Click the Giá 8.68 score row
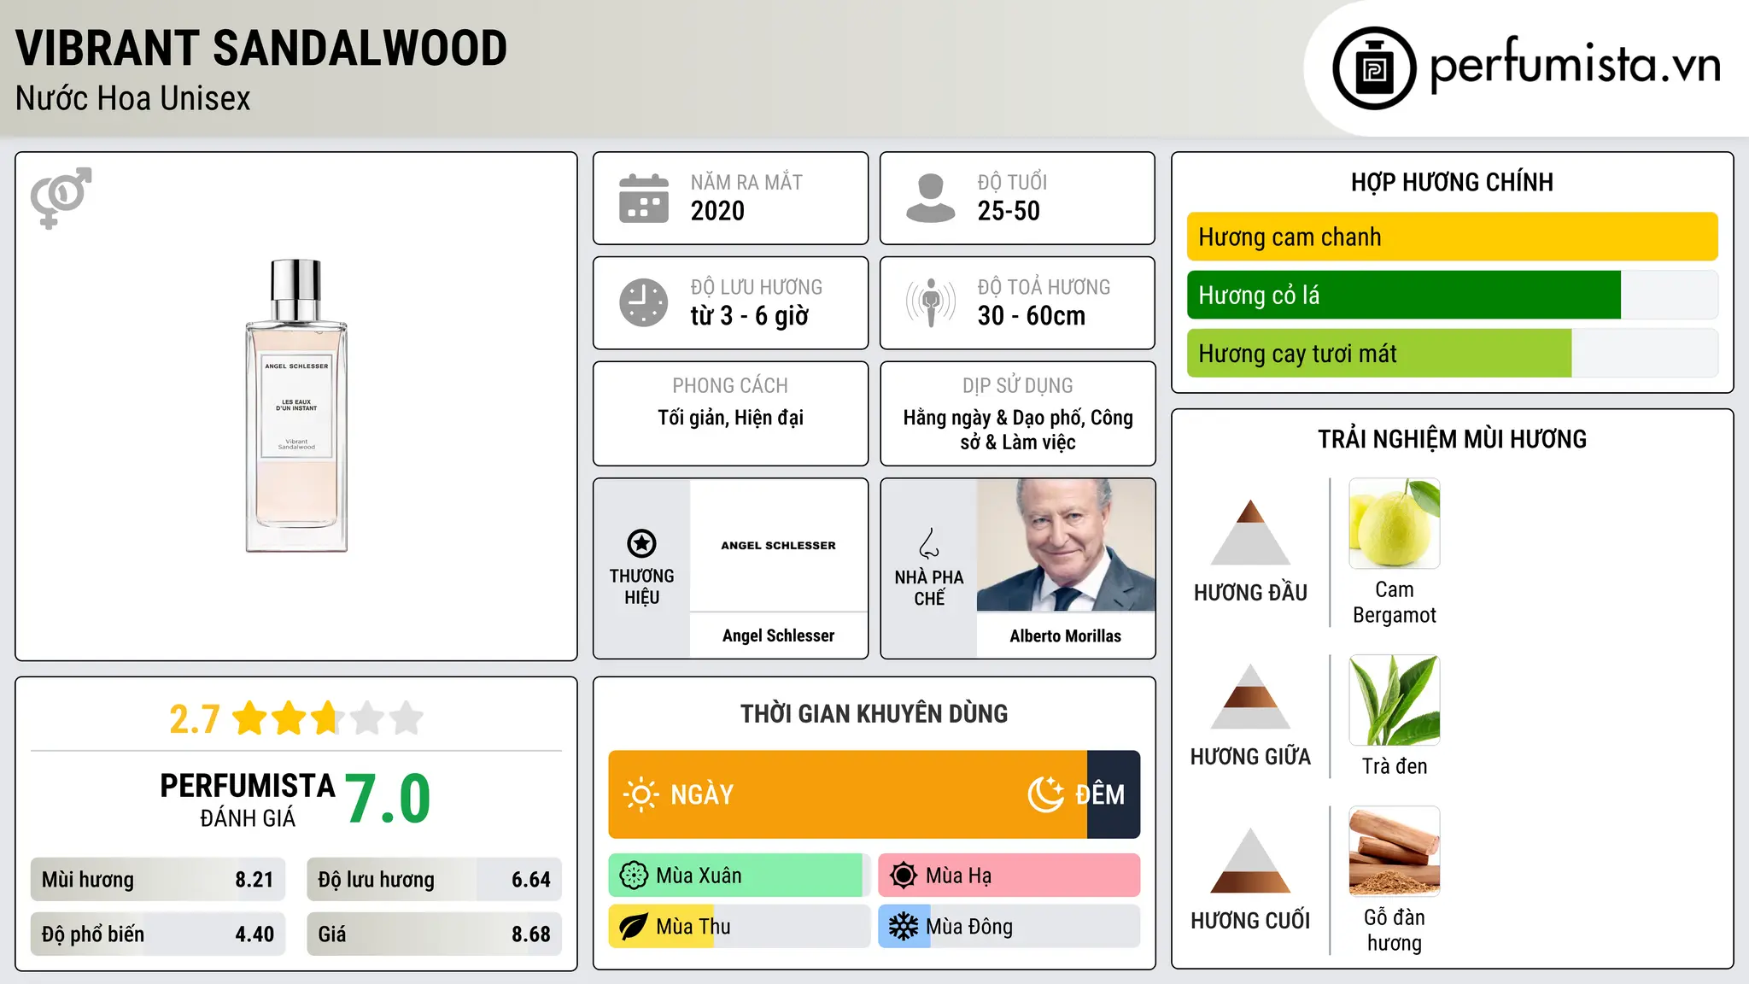The height and width of the screenshot is (984, 1749). [x=434, y=934]
